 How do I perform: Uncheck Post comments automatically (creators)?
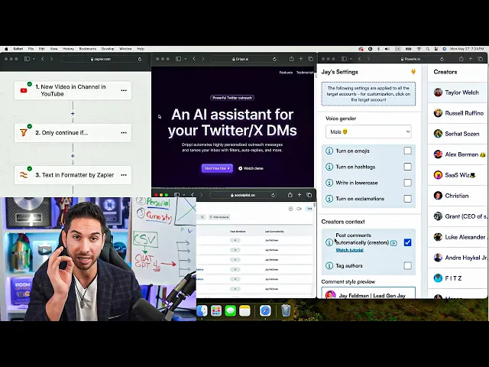click(407, 242)
